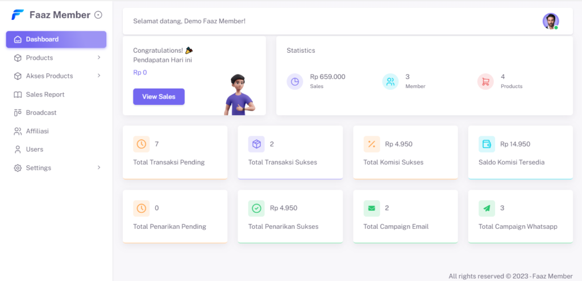Image resolution: width=582 pixels, height=281 pixels.
Task: Click the Total Campaign Whatsapp paper plane icon
Action: [x=487, y=208]
